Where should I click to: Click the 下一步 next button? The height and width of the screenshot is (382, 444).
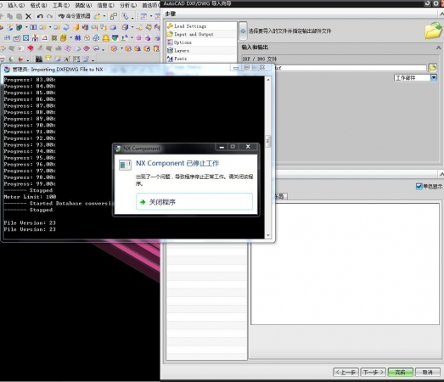373,372
